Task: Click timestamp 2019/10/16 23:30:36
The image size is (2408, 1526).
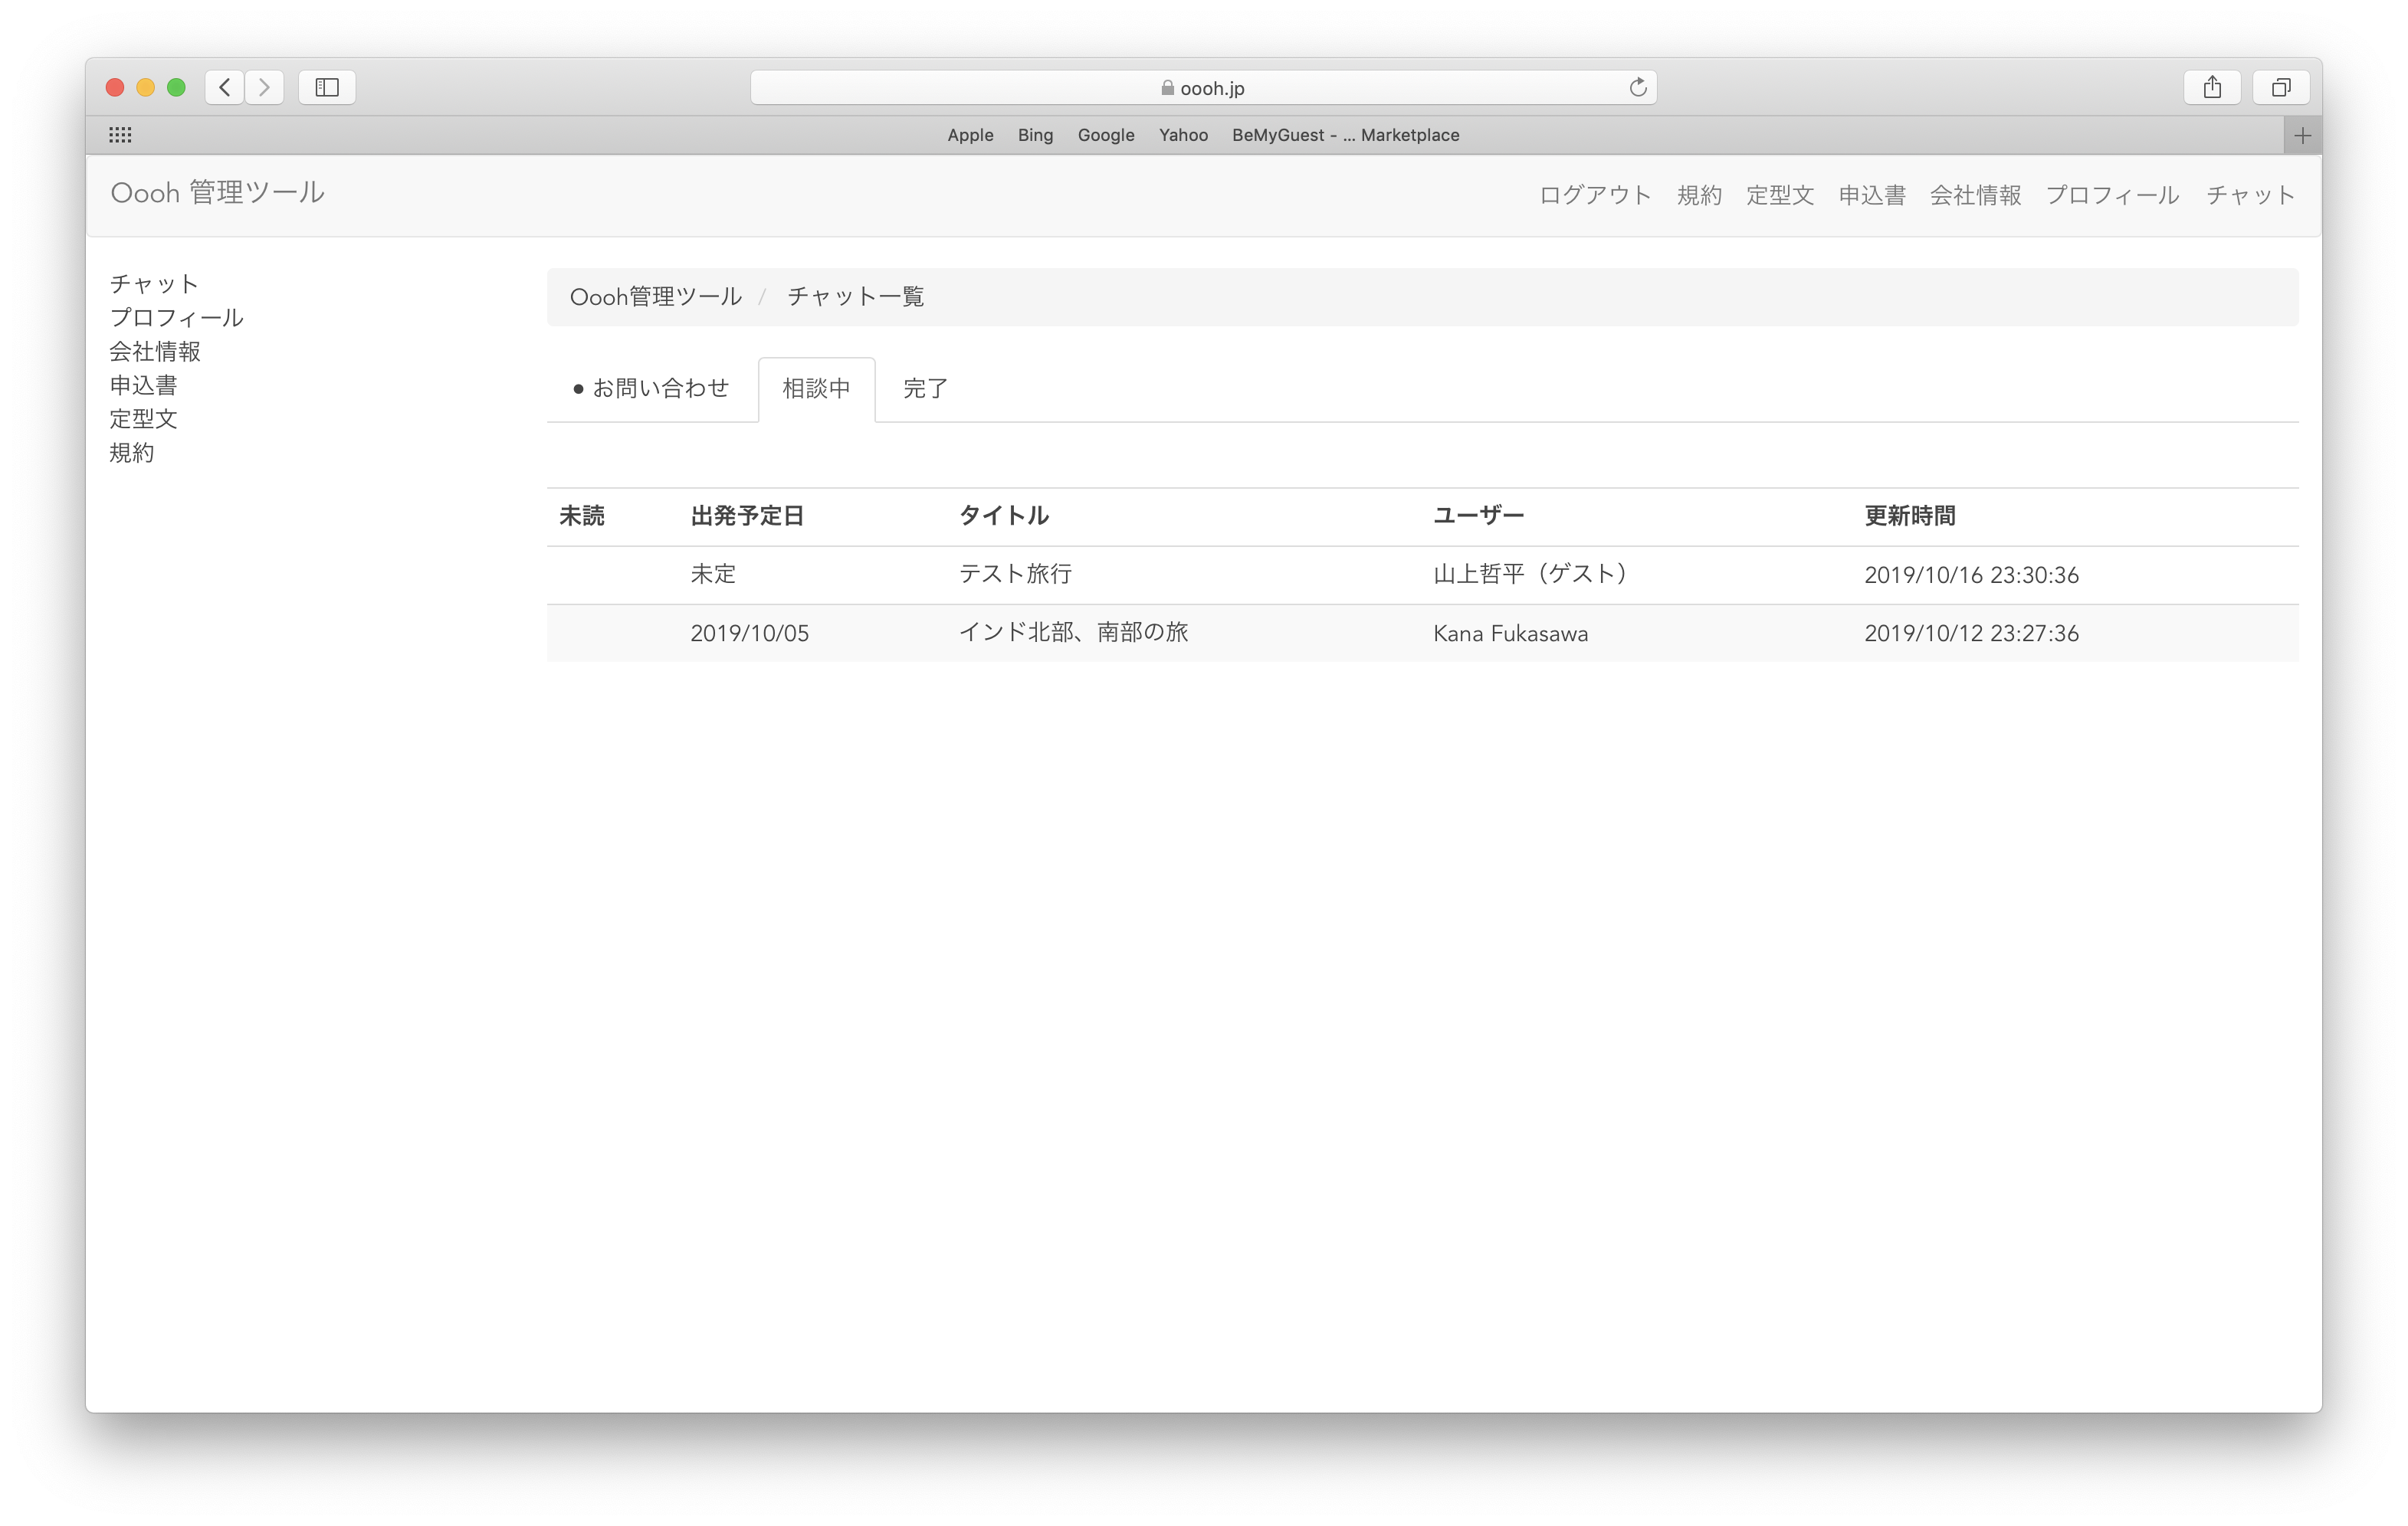Action: point(1972,575)
